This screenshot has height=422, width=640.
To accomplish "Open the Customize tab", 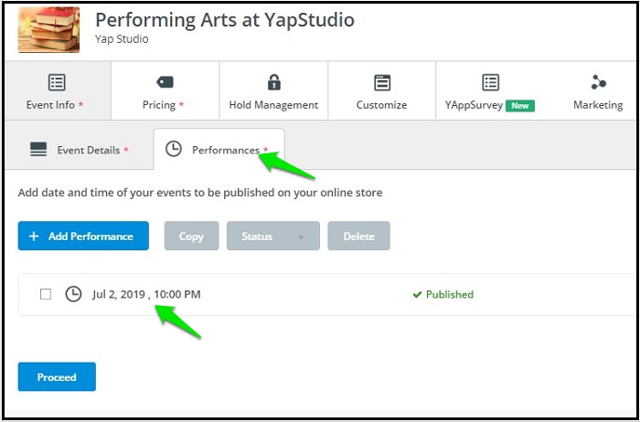I will click(381, 90).
